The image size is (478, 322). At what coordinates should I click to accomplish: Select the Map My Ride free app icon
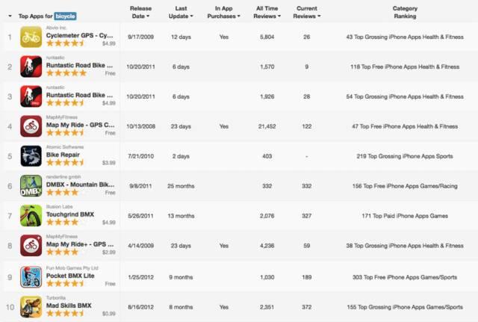31,126
